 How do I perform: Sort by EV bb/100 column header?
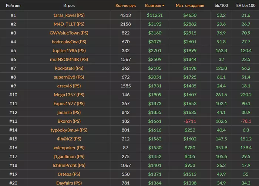click(x=246, y=6)
